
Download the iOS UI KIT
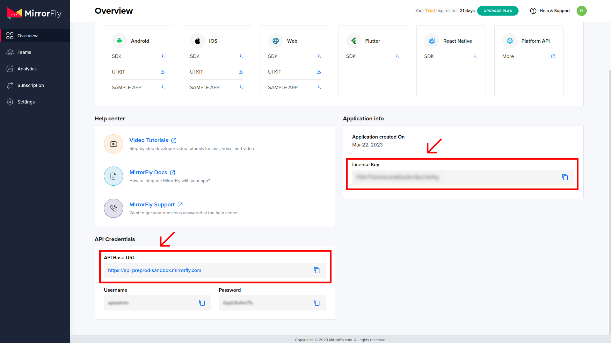(x=241, y=72)
